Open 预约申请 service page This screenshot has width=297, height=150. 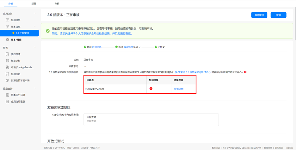(15, 54)
